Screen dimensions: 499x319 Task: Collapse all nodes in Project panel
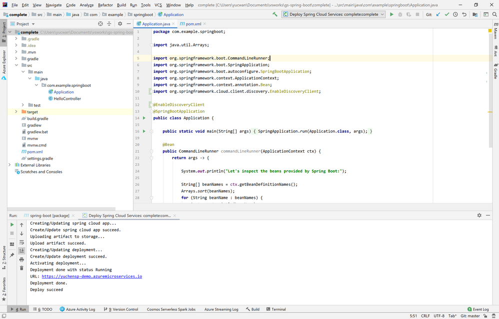click(109, 23)
